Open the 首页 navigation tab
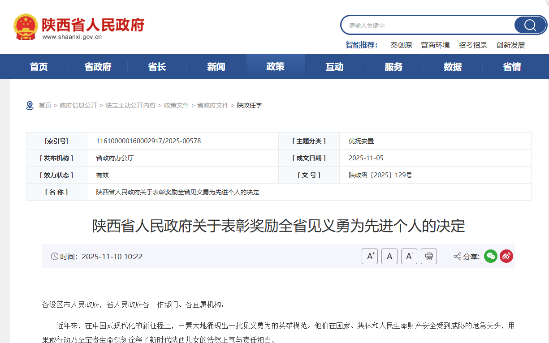 [x=39, y=67]
